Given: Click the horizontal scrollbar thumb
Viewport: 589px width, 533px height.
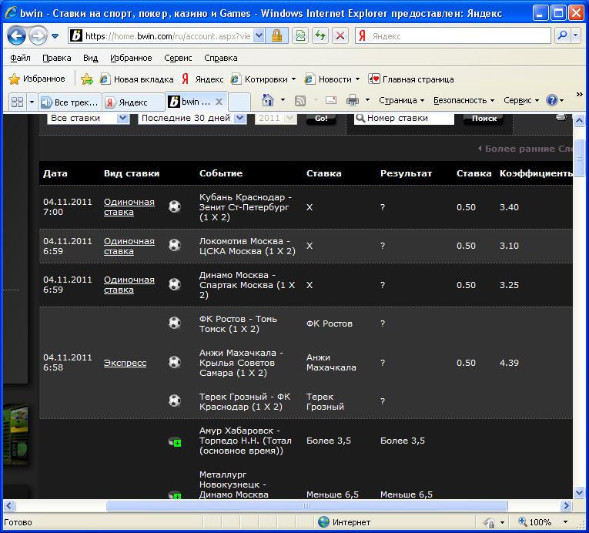Looking at the screenshot, I should click(x=306, y=505).
